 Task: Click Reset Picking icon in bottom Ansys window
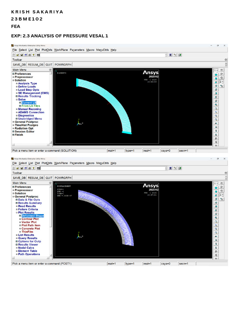pos(175,168)
